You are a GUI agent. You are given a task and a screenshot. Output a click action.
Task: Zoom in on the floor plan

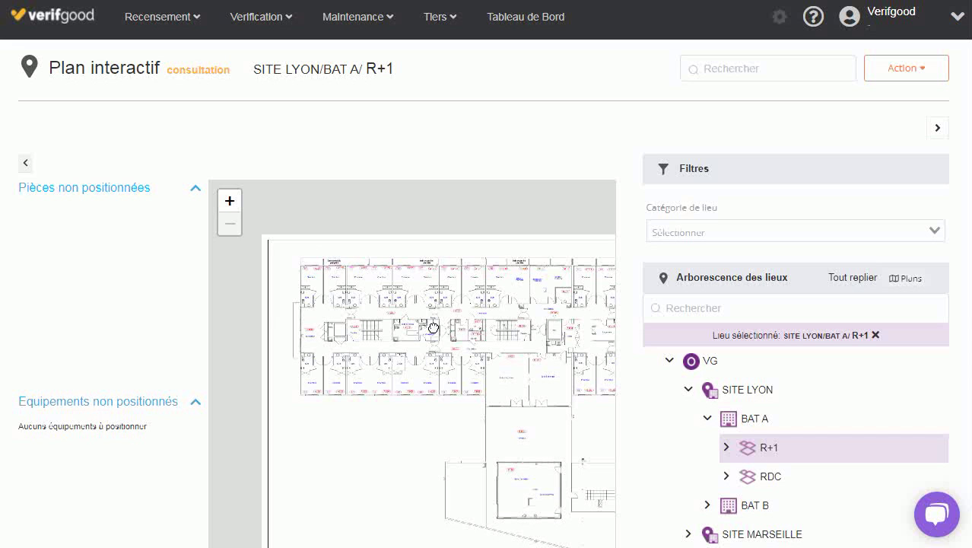pos(230,201)
